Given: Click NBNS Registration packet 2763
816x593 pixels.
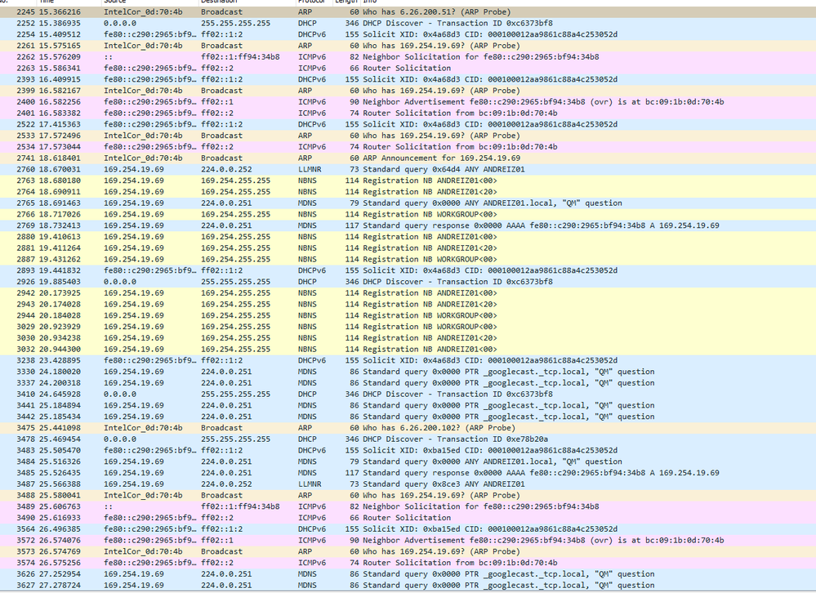Looking at the screenshot, I should click(x=408, y=181).
